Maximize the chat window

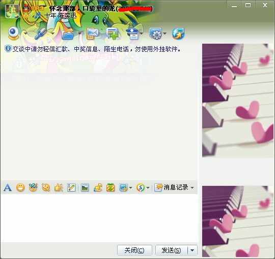click(x=248, y=5)
